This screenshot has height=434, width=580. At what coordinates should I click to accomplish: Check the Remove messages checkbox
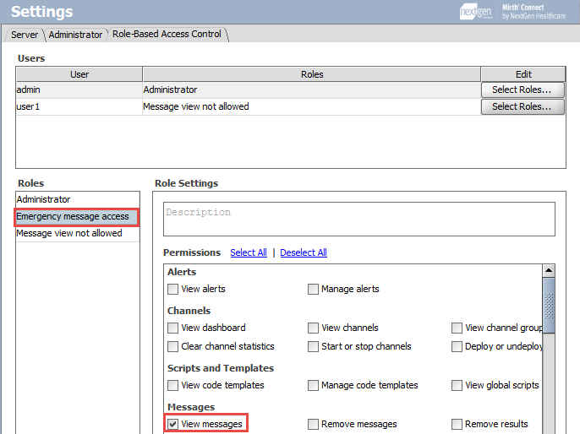314,424
